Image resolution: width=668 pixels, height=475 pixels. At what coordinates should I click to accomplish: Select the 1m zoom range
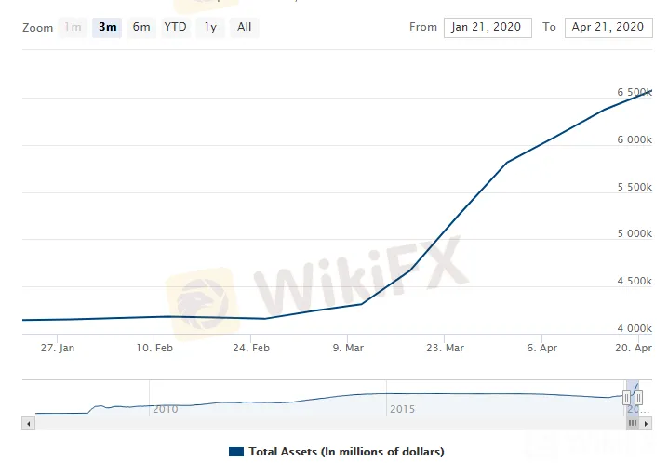pyautogui.click(x=73, y=27)
